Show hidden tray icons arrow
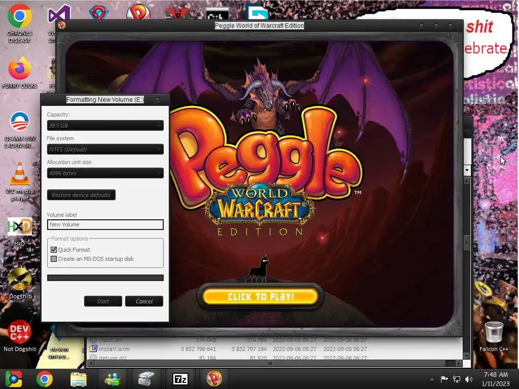Image resolution: width=519 pixels, height=389 pixels. [x=432, y=379]
